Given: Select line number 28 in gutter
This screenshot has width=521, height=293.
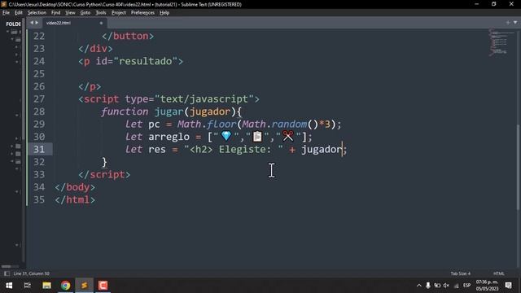Looking at the screenshot, I should coord(39,112).
